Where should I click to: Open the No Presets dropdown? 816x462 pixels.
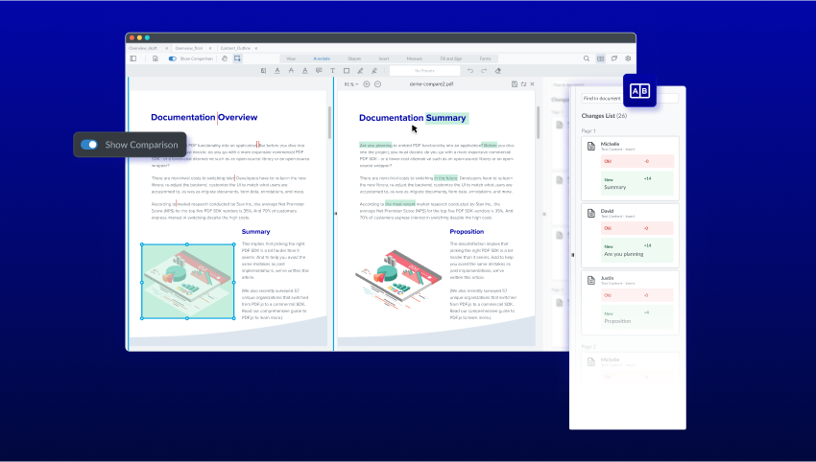click(x=424, y=71)
